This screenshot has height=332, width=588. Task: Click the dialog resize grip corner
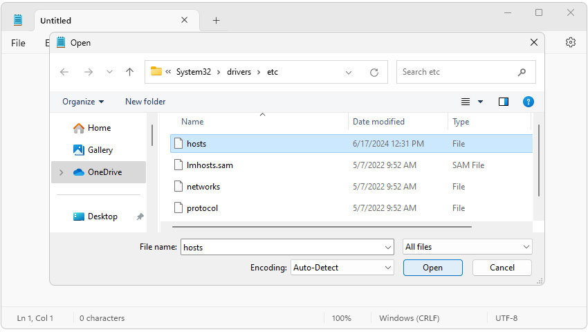coord(540,281)
